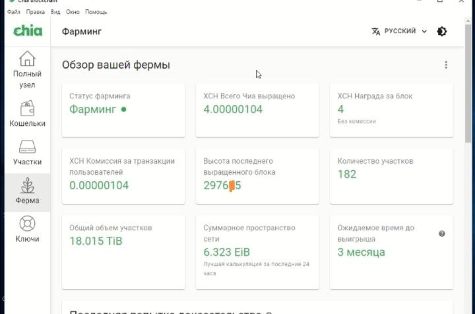Click the Обзор вашей фермы heading

[116, 65]
